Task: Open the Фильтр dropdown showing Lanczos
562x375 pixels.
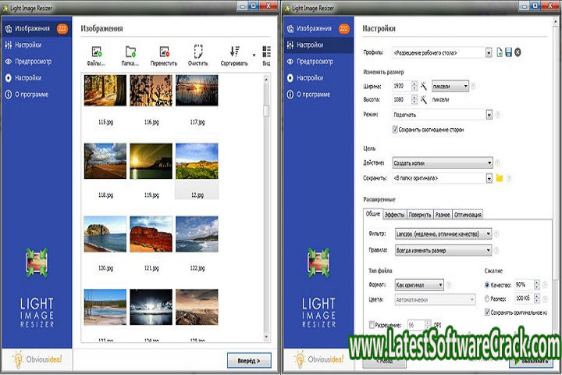Action: 488,234
